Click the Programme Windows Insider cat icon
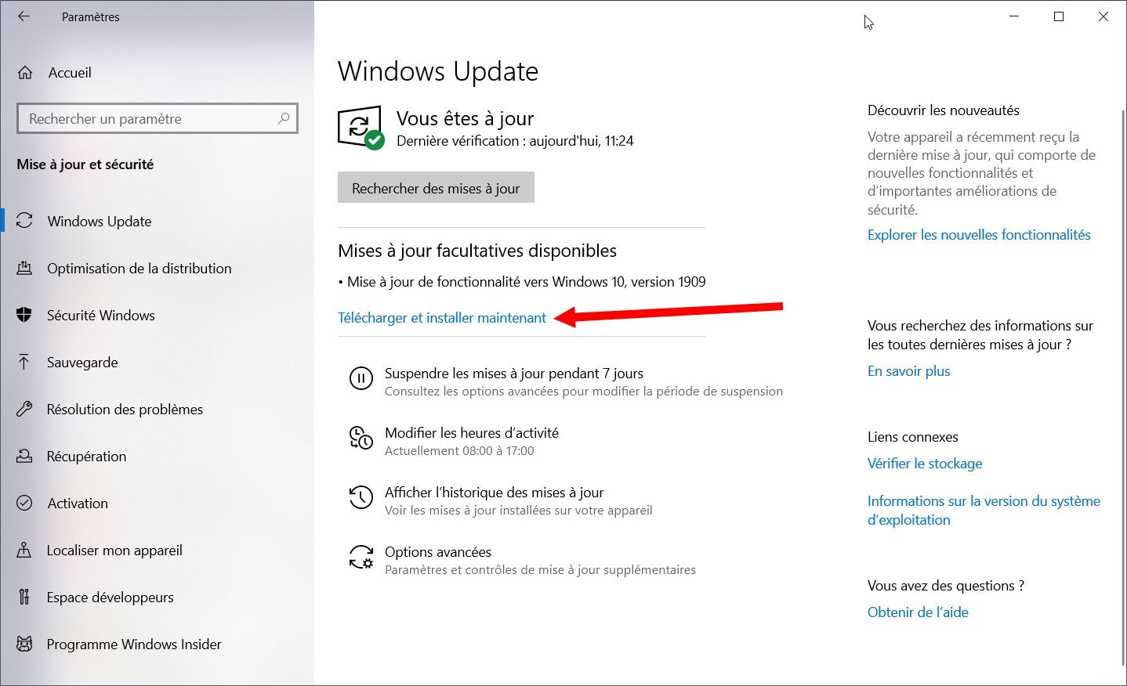 click(x=24, y=644)
